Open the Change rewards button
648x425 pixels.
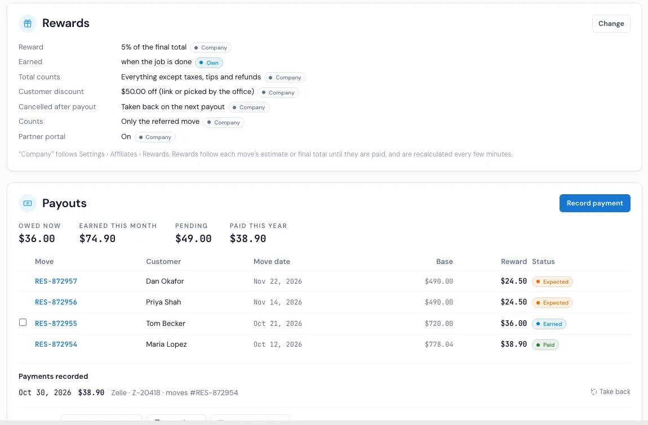[611, 24]
